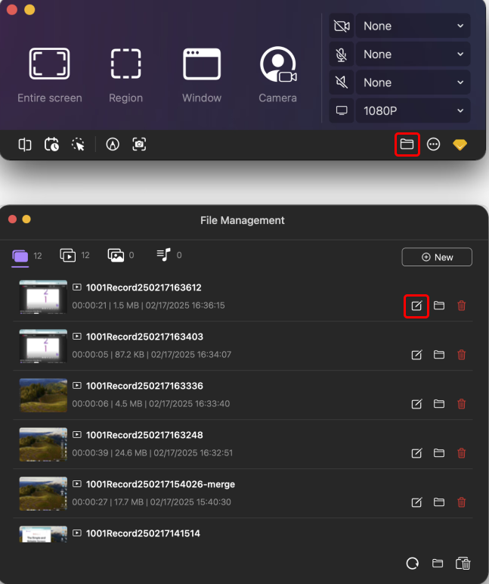The height and width of the screenshot is (584, 489).
Task: Delete recording 1001Record250217163612
Action: tap(462, 306)
